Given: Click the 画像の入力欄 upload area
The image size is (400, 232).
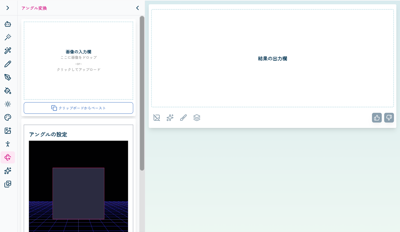Looking at the screenshot, I should [x=78, y=61].
